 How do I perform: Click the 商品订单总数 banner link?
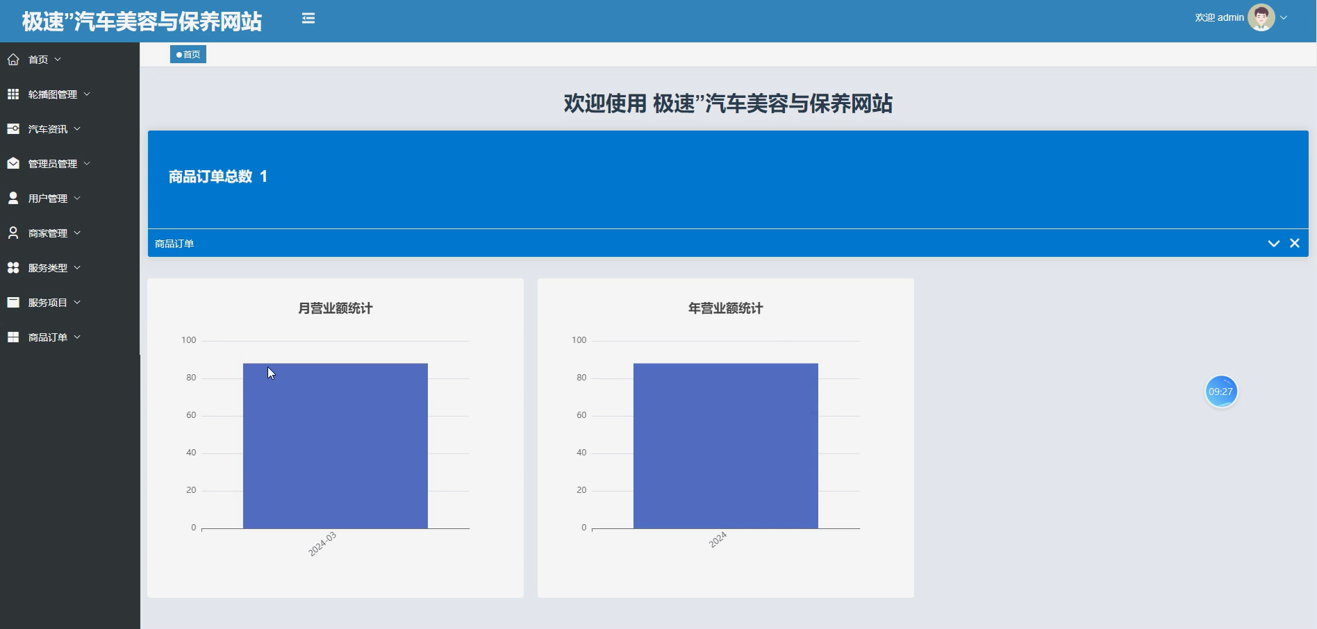point(215,177)
